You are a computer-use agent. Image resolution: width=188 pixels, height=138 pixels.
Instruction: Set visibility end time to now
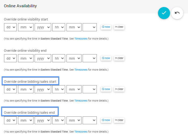pyautogui.click(x=106, y=58)
